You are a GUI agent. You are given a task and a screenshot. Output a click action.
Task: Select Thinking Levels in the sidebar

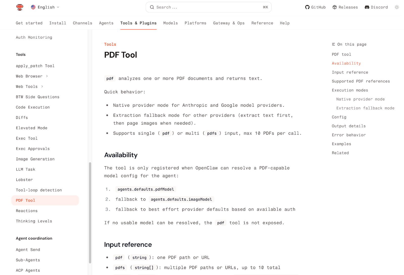coord(34,221)
